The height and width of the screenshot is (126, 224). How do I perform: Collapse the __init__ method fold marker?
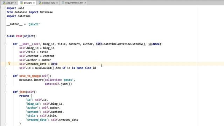[5, 44]
